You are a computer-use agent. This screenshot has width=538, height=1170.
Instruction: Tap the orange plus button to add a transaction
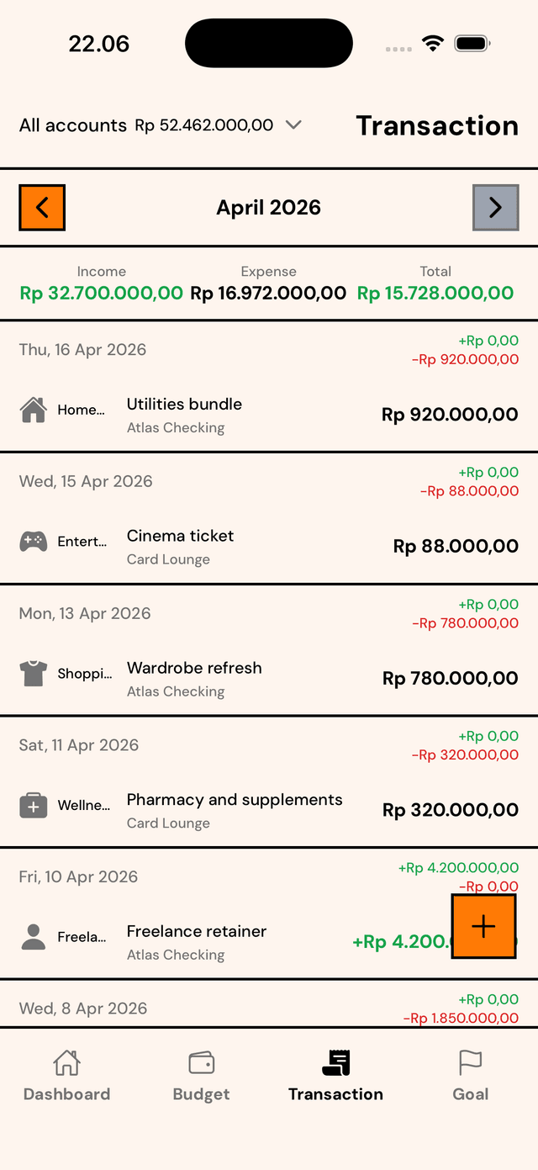tap(483, 927)
